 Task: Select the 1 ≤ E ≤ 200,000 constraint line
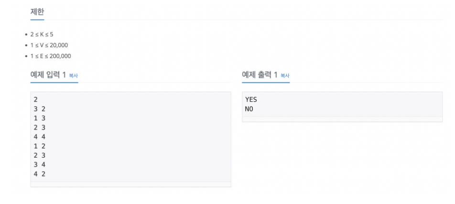[x=51, y=56]
